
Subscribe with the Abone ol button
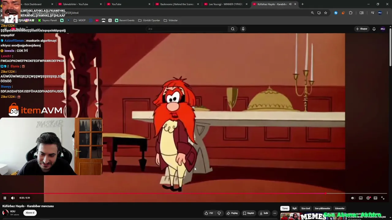(x=30, y=213)
